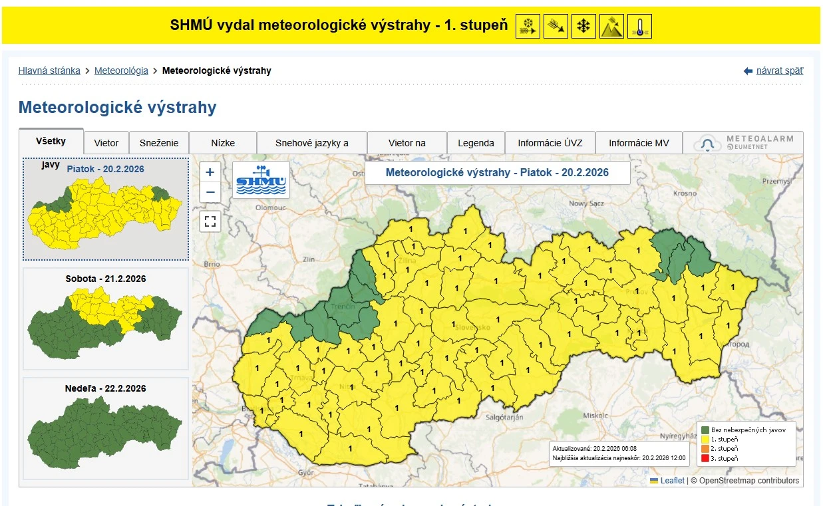Go to Hlavná stránka breadcrumb link
The width and height of the screenshot is (823, 506).
coord(49,70)
